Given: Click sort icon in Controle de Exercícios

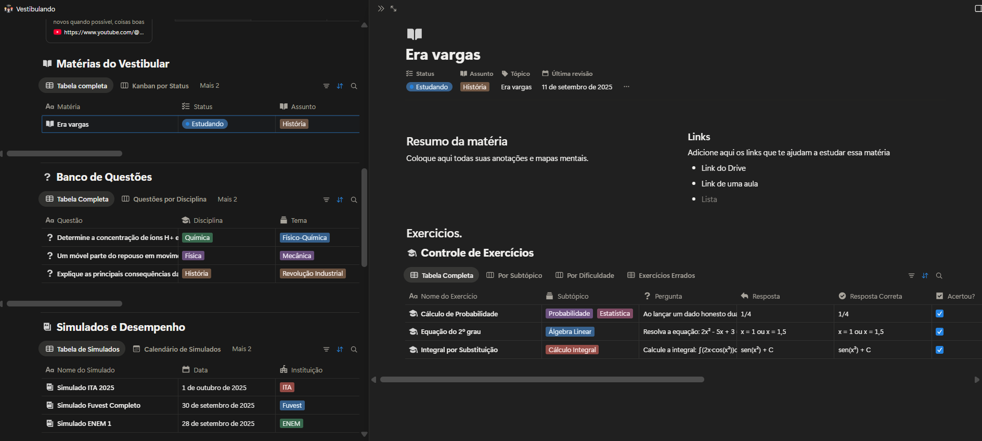Looking at the screenshot, I should pos(925,276).
